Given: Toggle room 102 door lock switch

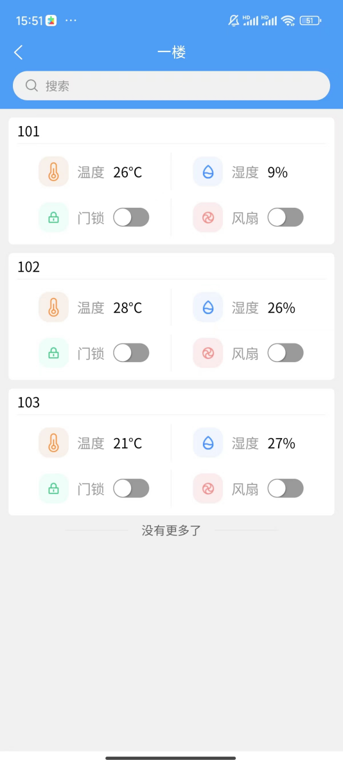Looking at the screenshot, I should point(131,353).
